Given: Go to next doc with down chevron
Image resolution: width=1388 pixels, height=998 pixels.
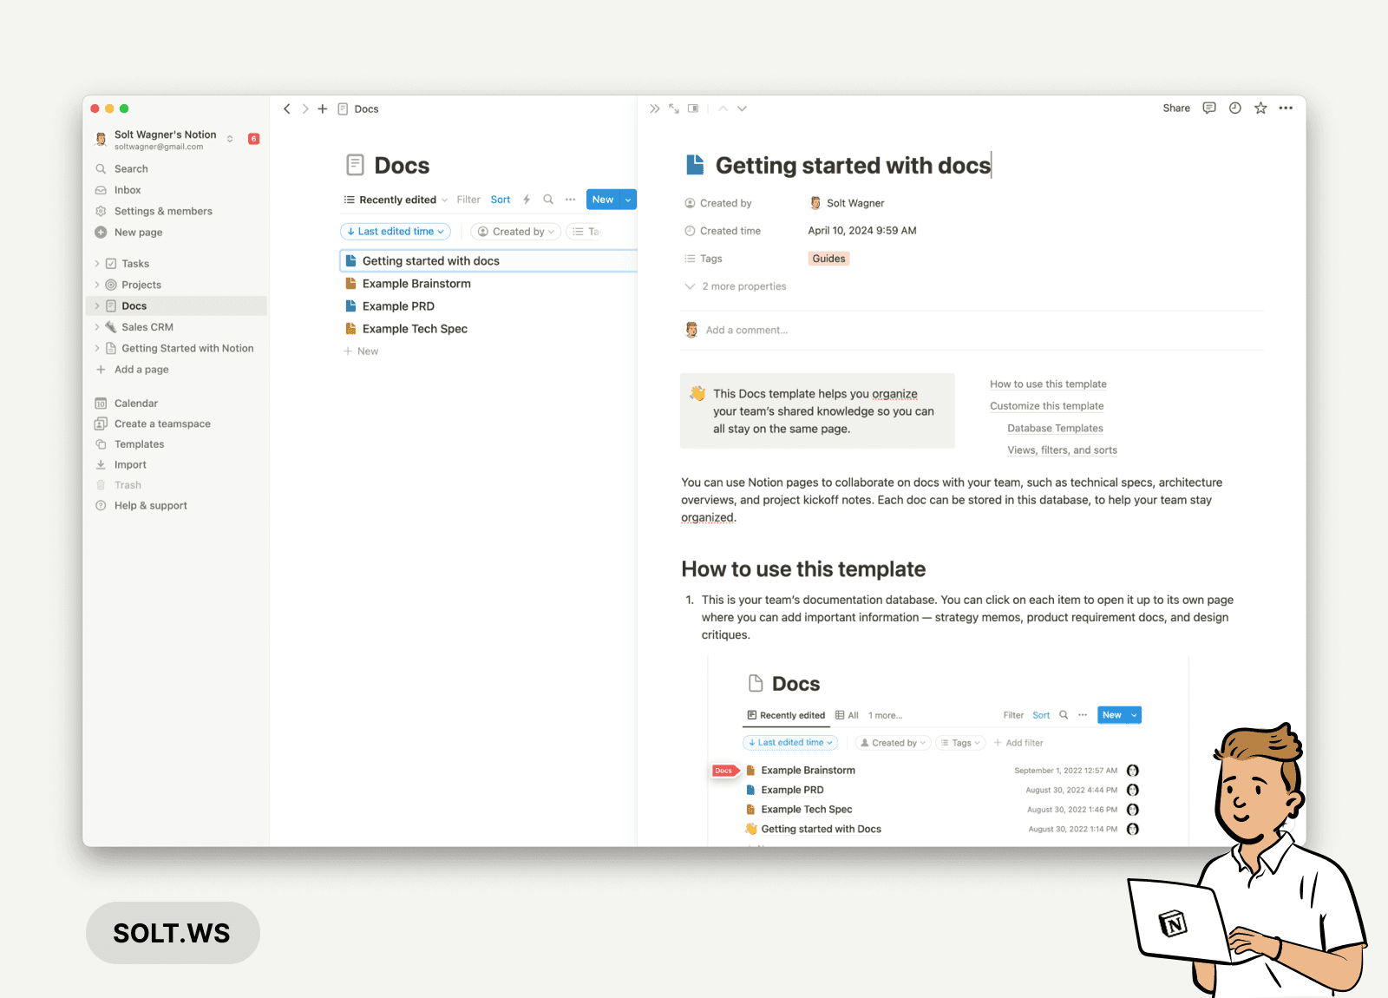Looking at the screenshot, I should tap(742, 108).
